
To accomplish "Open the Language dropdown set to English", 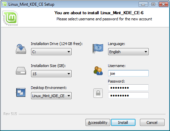I will 128,52.
